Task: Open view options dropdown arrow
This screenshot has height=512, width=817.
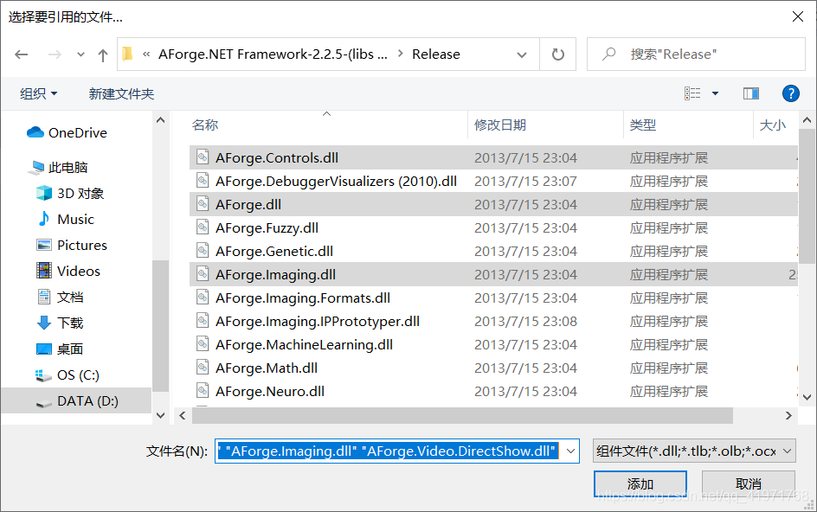Action: pyautogui.click(x=716, y=93)
